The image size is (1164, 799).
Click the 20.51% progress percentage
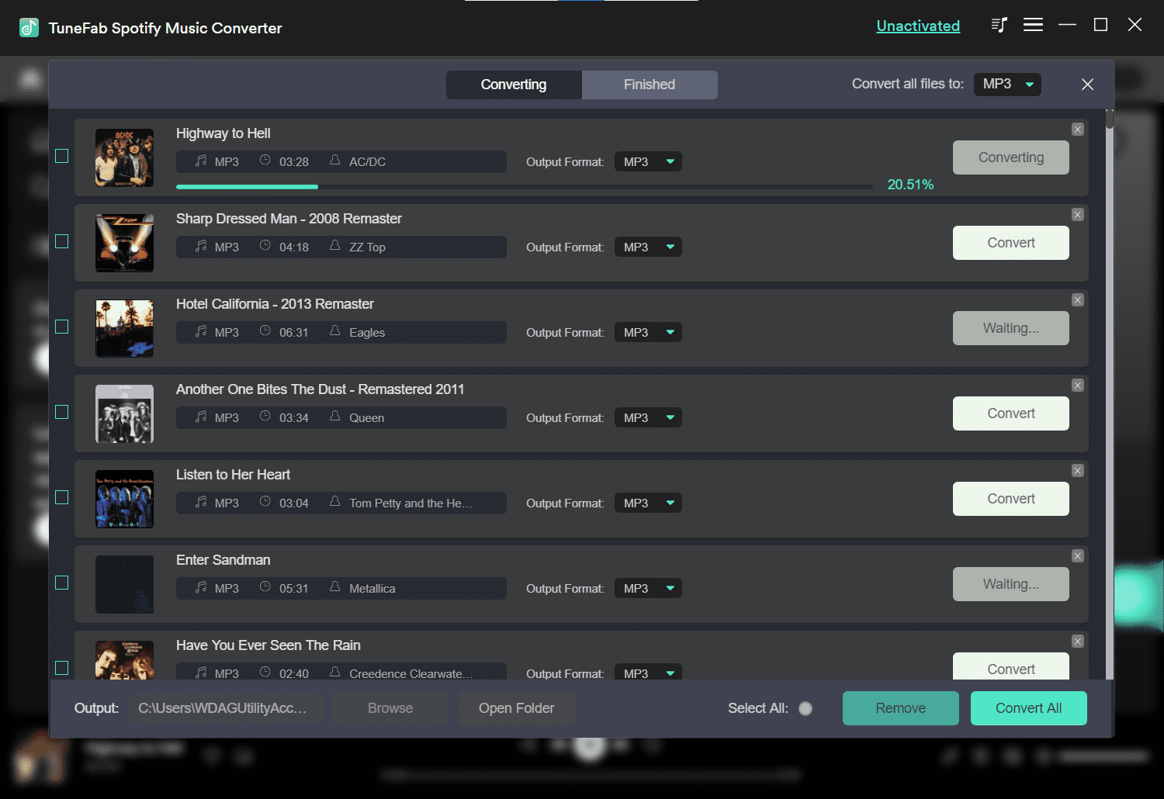(910, 185)
